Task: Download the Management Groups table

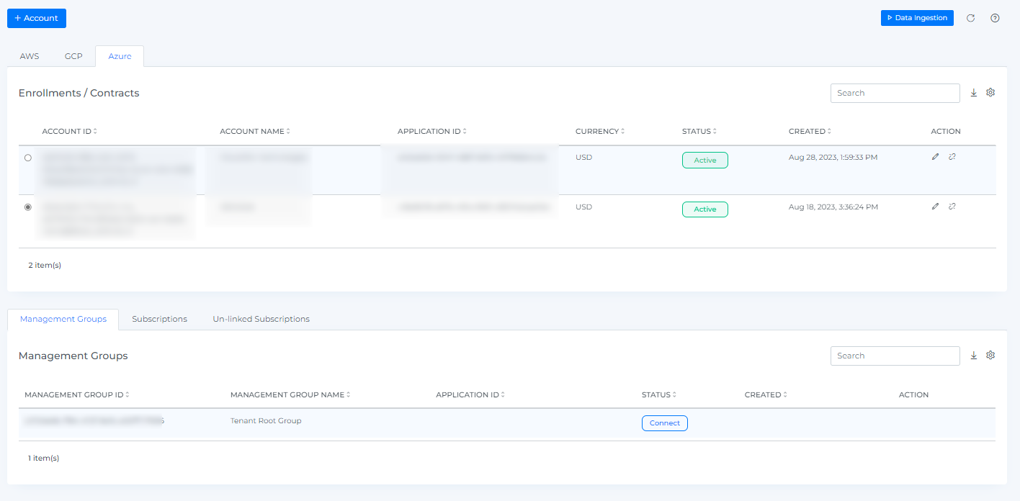Action: point(974,356)
